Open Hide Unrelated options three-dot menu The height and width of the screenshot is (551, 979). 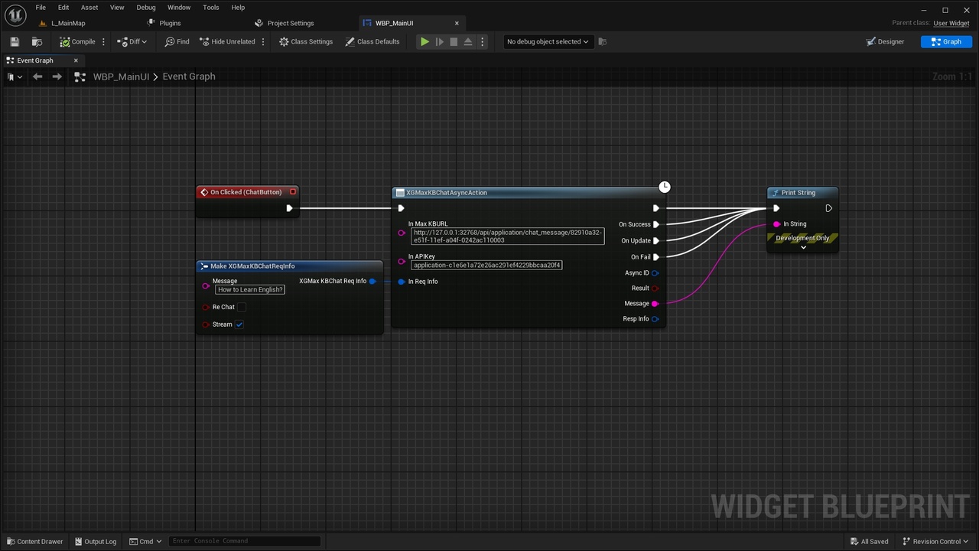(263, 41)
